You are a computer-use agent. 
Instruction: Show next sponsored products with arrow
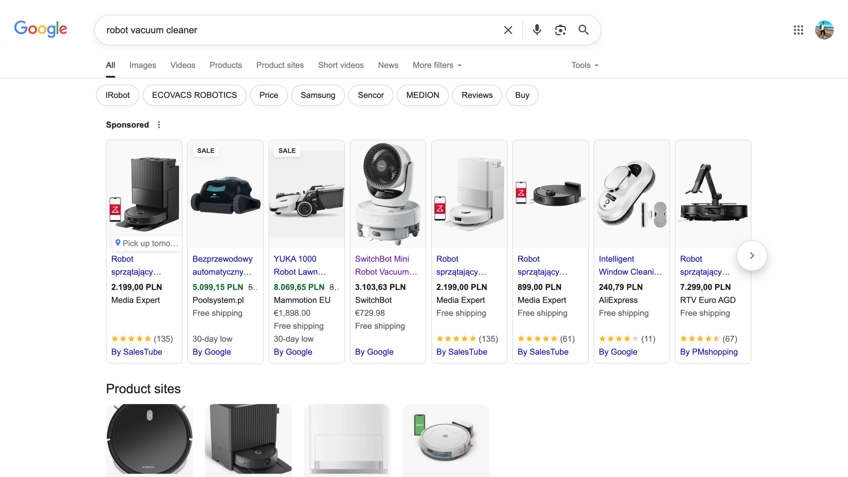[752, 255]
